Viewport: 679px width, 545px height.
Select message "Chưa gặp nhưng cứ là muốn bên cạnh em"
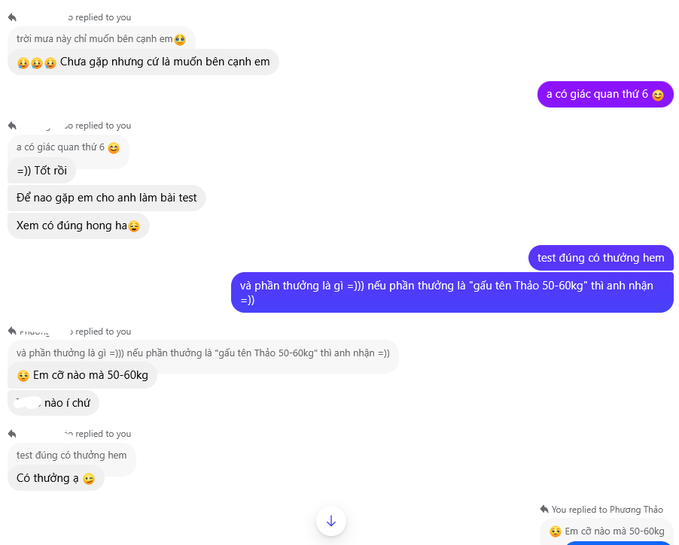tap(143, 62)
